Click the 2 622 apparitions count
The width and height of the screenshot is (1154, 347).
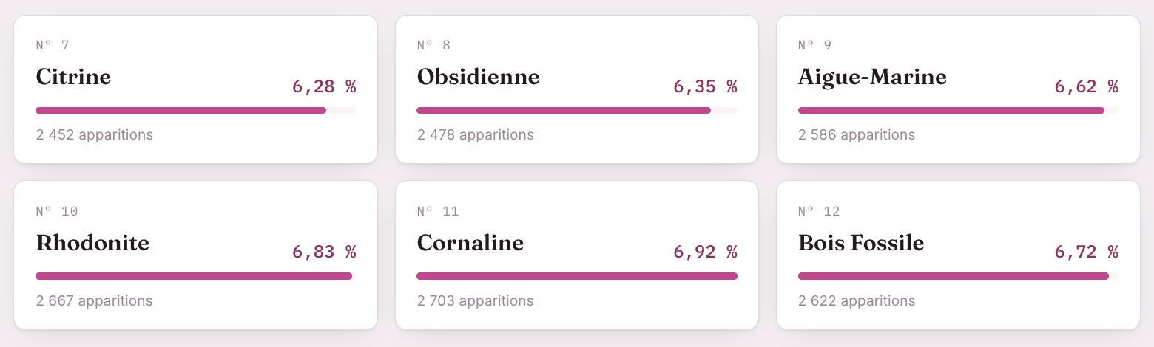857,301
